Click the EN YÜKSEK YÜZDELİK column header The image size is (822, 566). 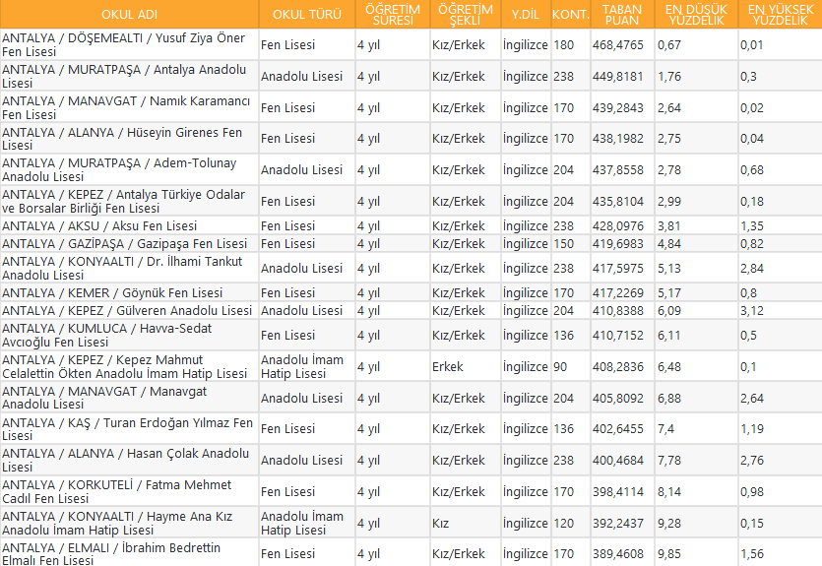pos(779,15)
